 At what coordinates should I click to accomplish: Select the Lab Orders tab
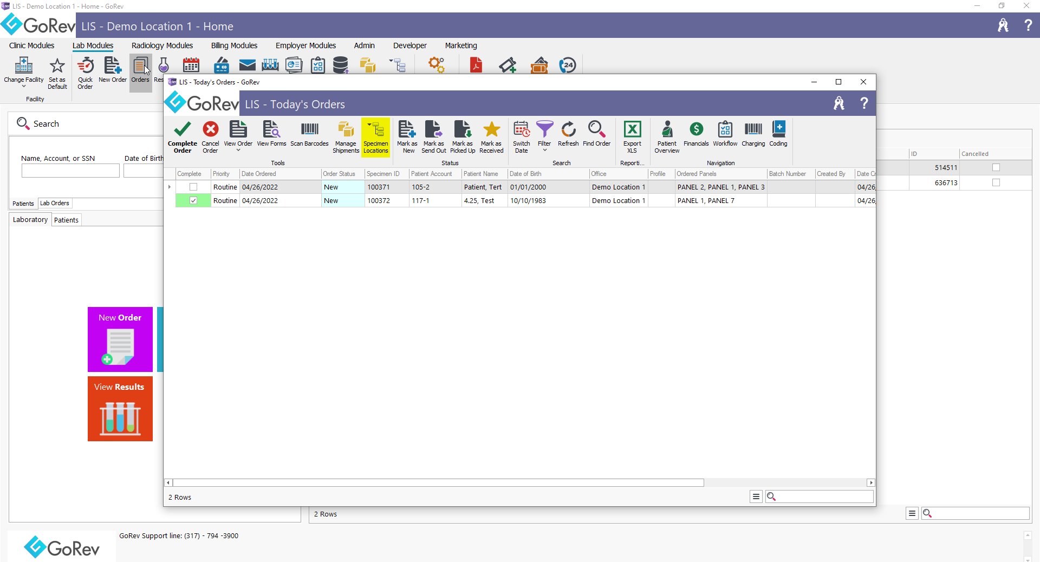pyautogui.click(x=55, y=203)
